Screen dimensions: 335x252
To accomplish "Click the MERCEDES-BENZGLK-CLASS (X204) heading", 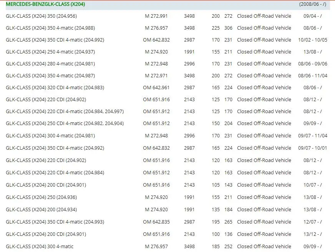I will tap(45, 4).
